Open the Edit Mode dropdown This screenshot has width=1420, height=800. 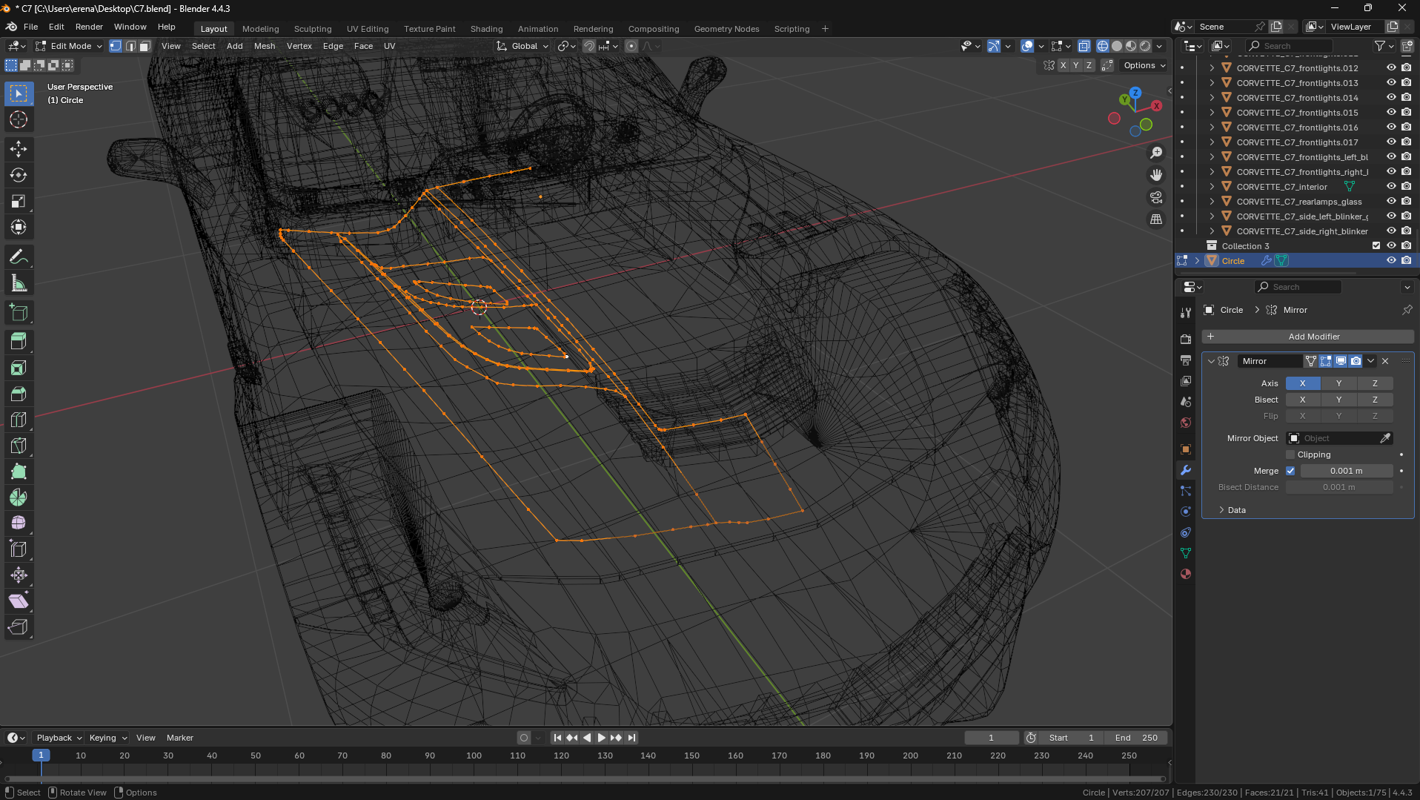tap(70, 46)
